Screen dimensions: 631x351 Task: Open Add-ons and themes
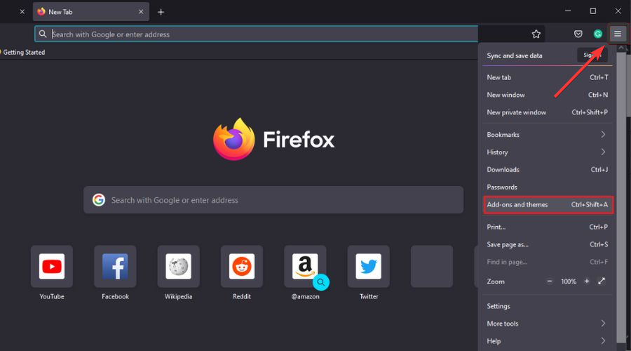coord(548,205)
